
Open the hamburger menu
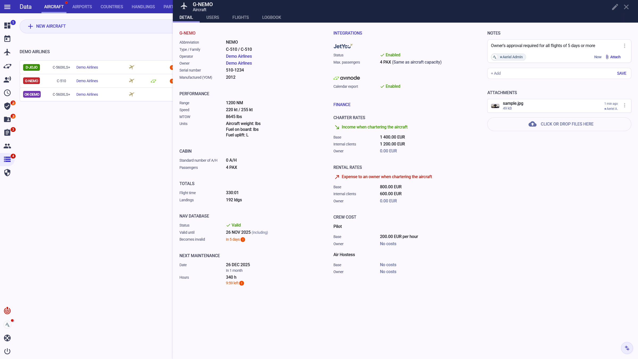(x=7, y=7)
